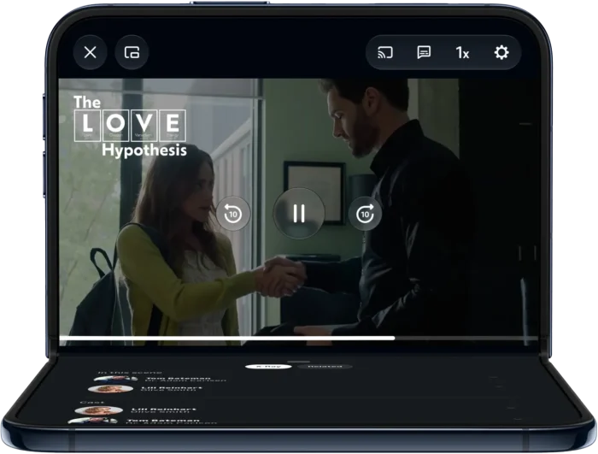Close the video player with the X button
This screenshot has height=454, width=598.
pyautogui.click(x=90, y=52)
